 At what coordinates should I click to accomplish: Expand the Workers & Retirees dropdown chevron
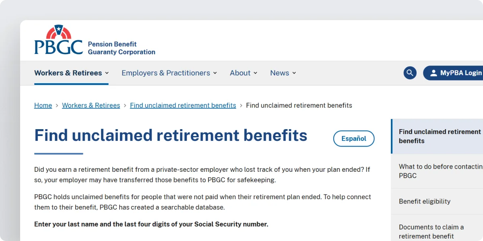coord(107,73)
